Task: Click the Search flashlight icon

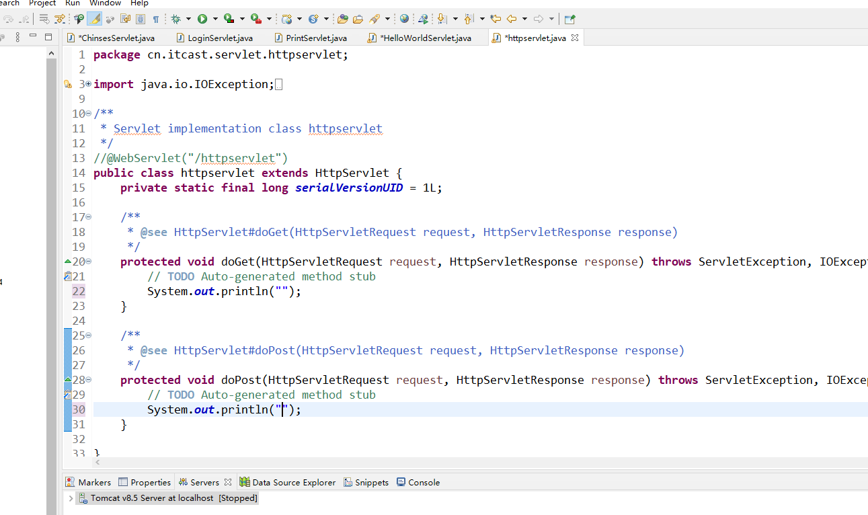Action: [374, 19]
